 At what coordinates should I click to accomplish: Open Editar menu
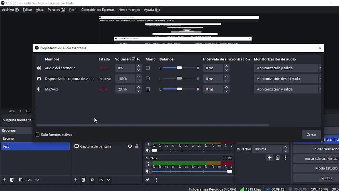point(27,10)
